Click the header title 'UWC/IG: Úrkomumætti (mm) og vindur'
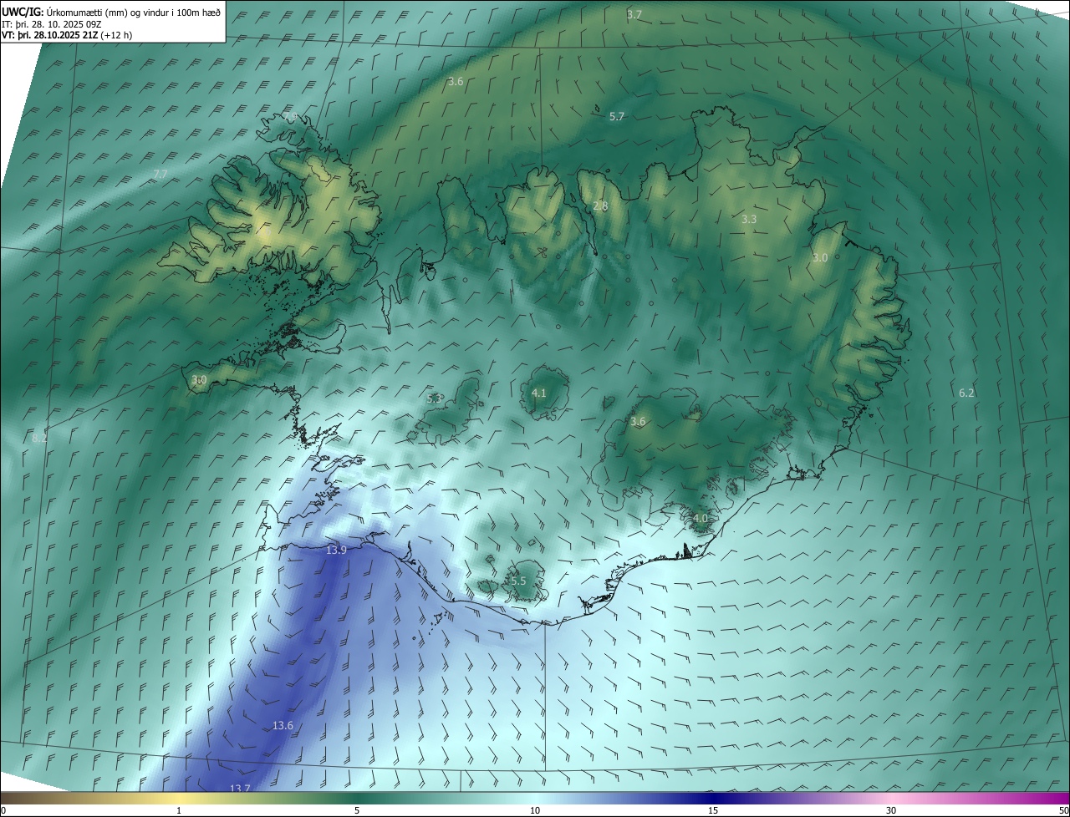The height and width of the screenshot is (817, 1070). tap(110, 11)
